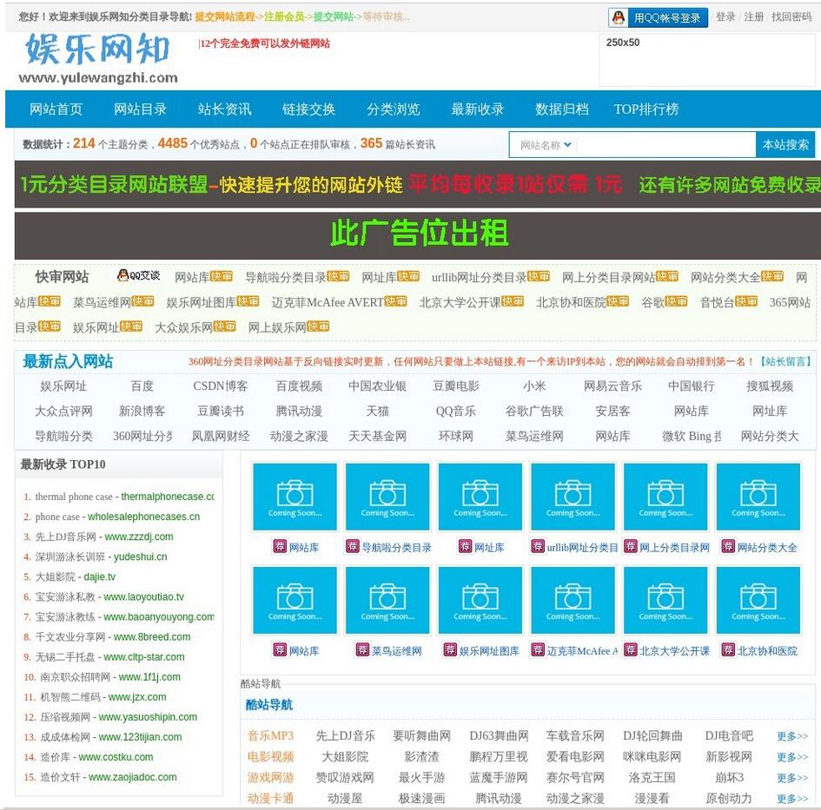Select the 数据归档 navigation item
The height and width of the screenshot is (810, 821).
coord(561,109)
